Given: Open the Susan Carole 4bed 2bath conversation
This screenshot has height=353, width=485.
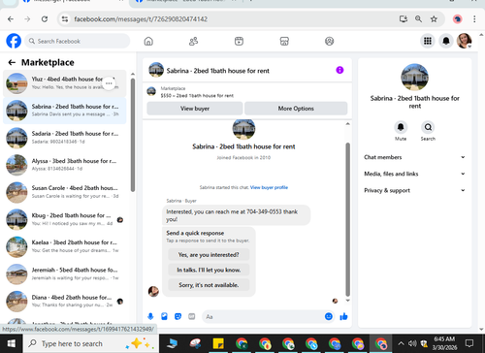Looking at the screenshot, I should pos(65,192).
